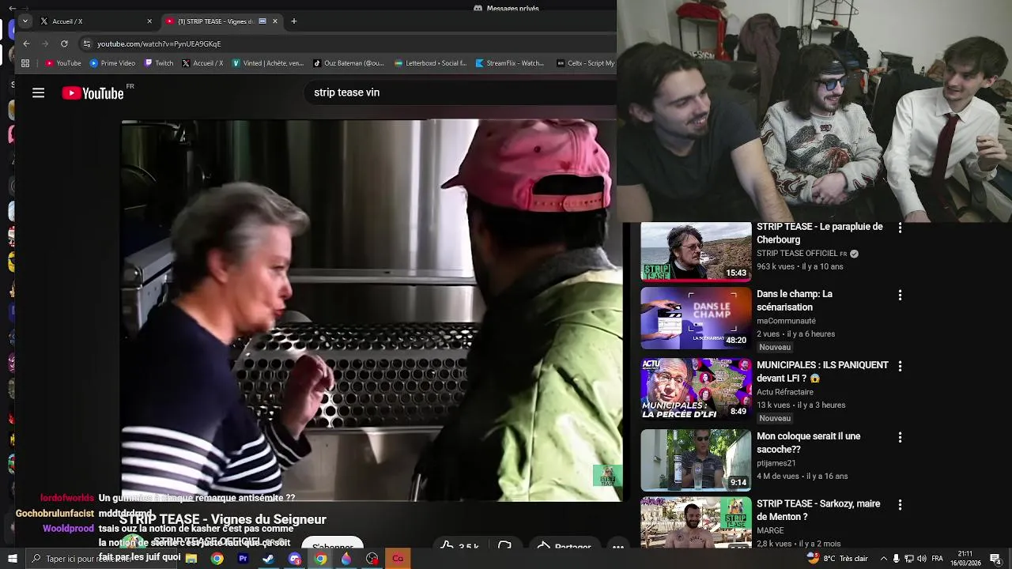Open 'Sarkozy, maire de Menton' video thumbnail

tap(696, 522)
